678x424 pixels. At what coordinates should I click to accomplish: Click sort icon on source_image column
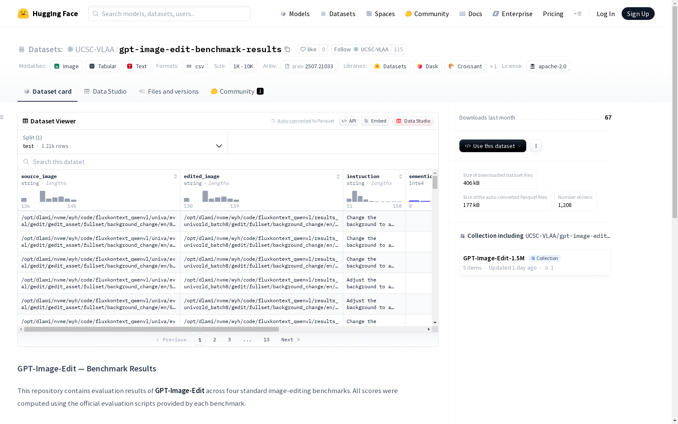point(175,176)
